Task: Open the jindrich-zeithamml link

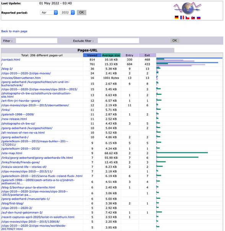Action: pyautogui.click(x=38, y=182)
